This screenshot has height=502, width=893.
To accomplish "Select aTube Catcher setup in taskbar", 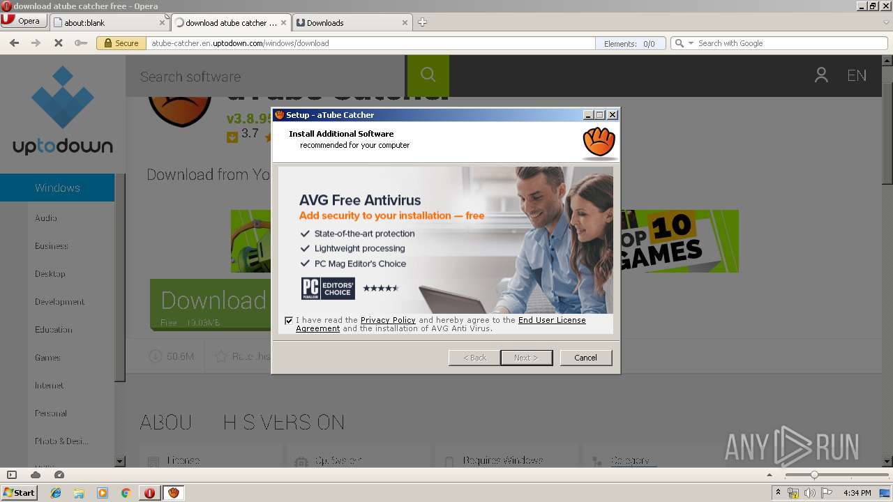I will click(x=174, y=493).
